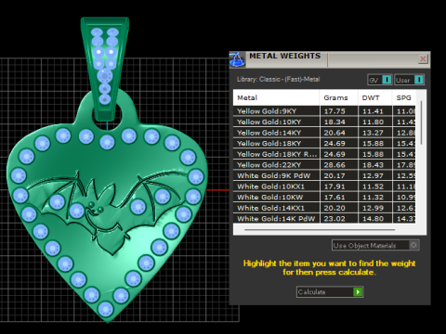Viewport: 446px width, 334px height.
Task: Click grams value 23.02
Action: [x=334, y=219]
